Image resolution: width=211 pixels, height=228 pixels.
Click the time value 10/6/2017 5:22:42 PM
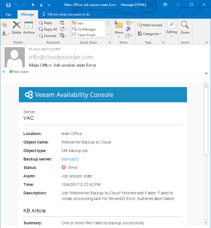click(81, 184)
